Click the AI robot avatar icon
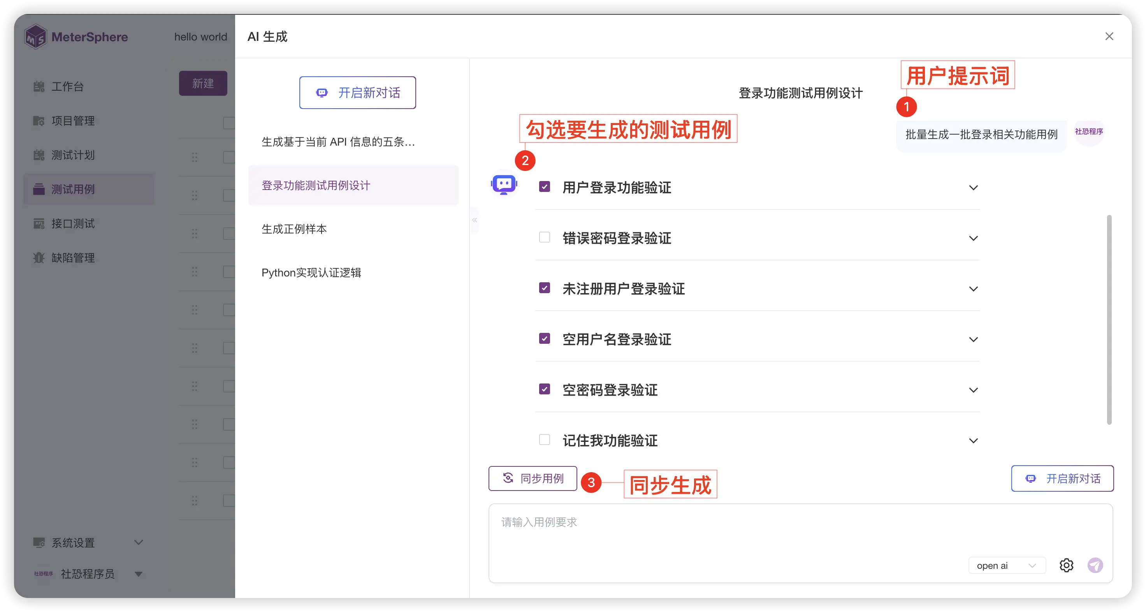 coord(504,183)
